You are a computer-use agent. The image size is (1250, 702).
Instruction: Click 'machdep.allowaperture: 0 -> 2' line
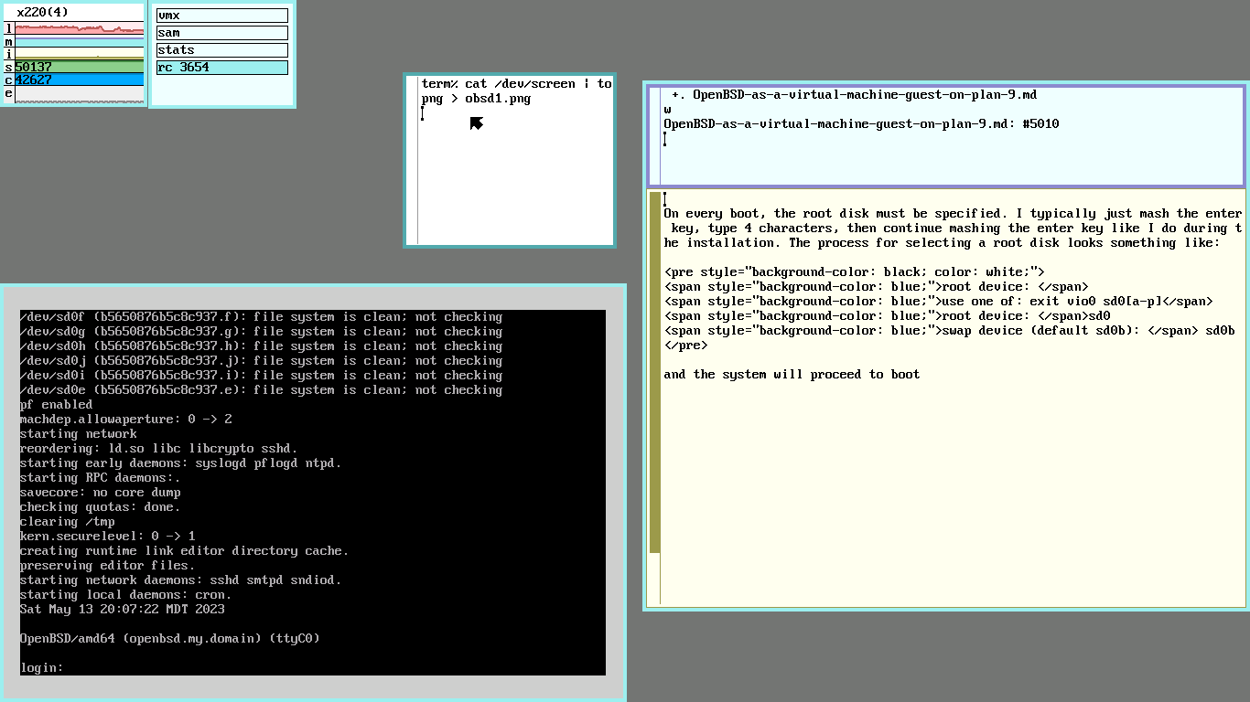click(126, 420)
